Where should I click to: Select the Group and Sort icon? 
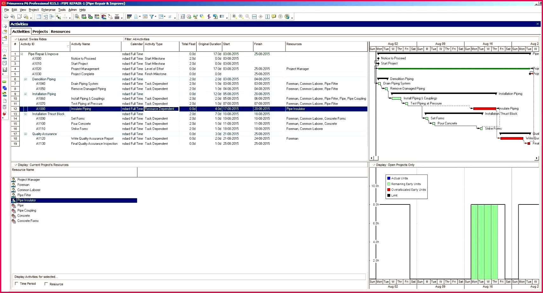point(129,17)
